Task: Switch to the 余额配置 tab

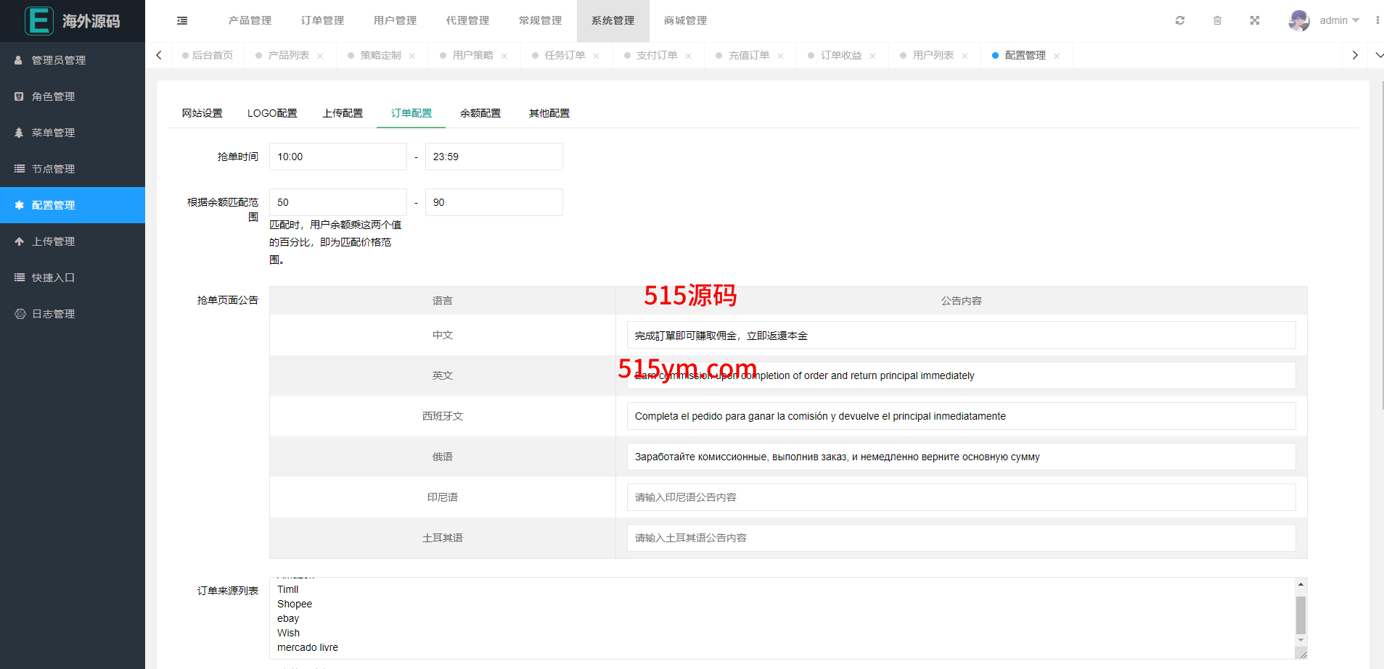Action: point(480,113)
